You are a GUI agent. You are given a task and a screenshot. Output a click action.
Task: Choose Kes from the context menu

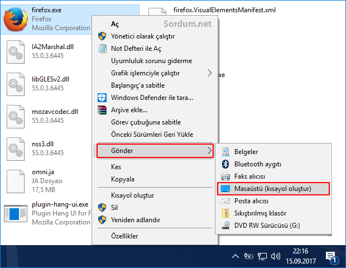155,167
